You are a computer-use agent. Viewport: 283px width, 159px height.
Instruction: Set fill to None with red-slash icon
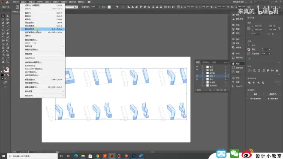pos(8,75)
